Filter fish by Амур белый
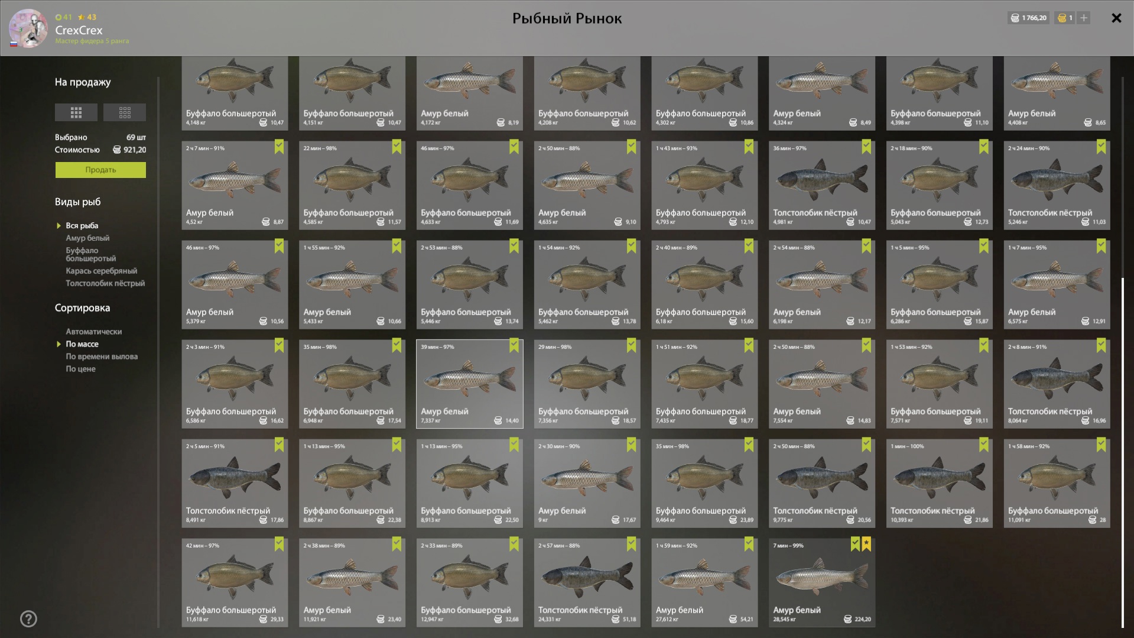This screenshot has width=1134, height=638. click(87, 238)
